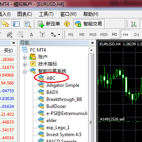Toggle the Terminal list panel icon
The width and height of the screenshot is (142, 142).
(16, 24)
